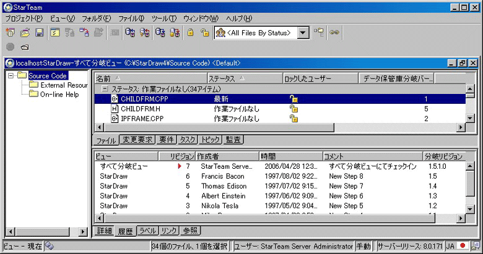This screenshot has width=483, height=254.
Task: Open the プロジェクト(P) menu
Action: click(24, 19)
